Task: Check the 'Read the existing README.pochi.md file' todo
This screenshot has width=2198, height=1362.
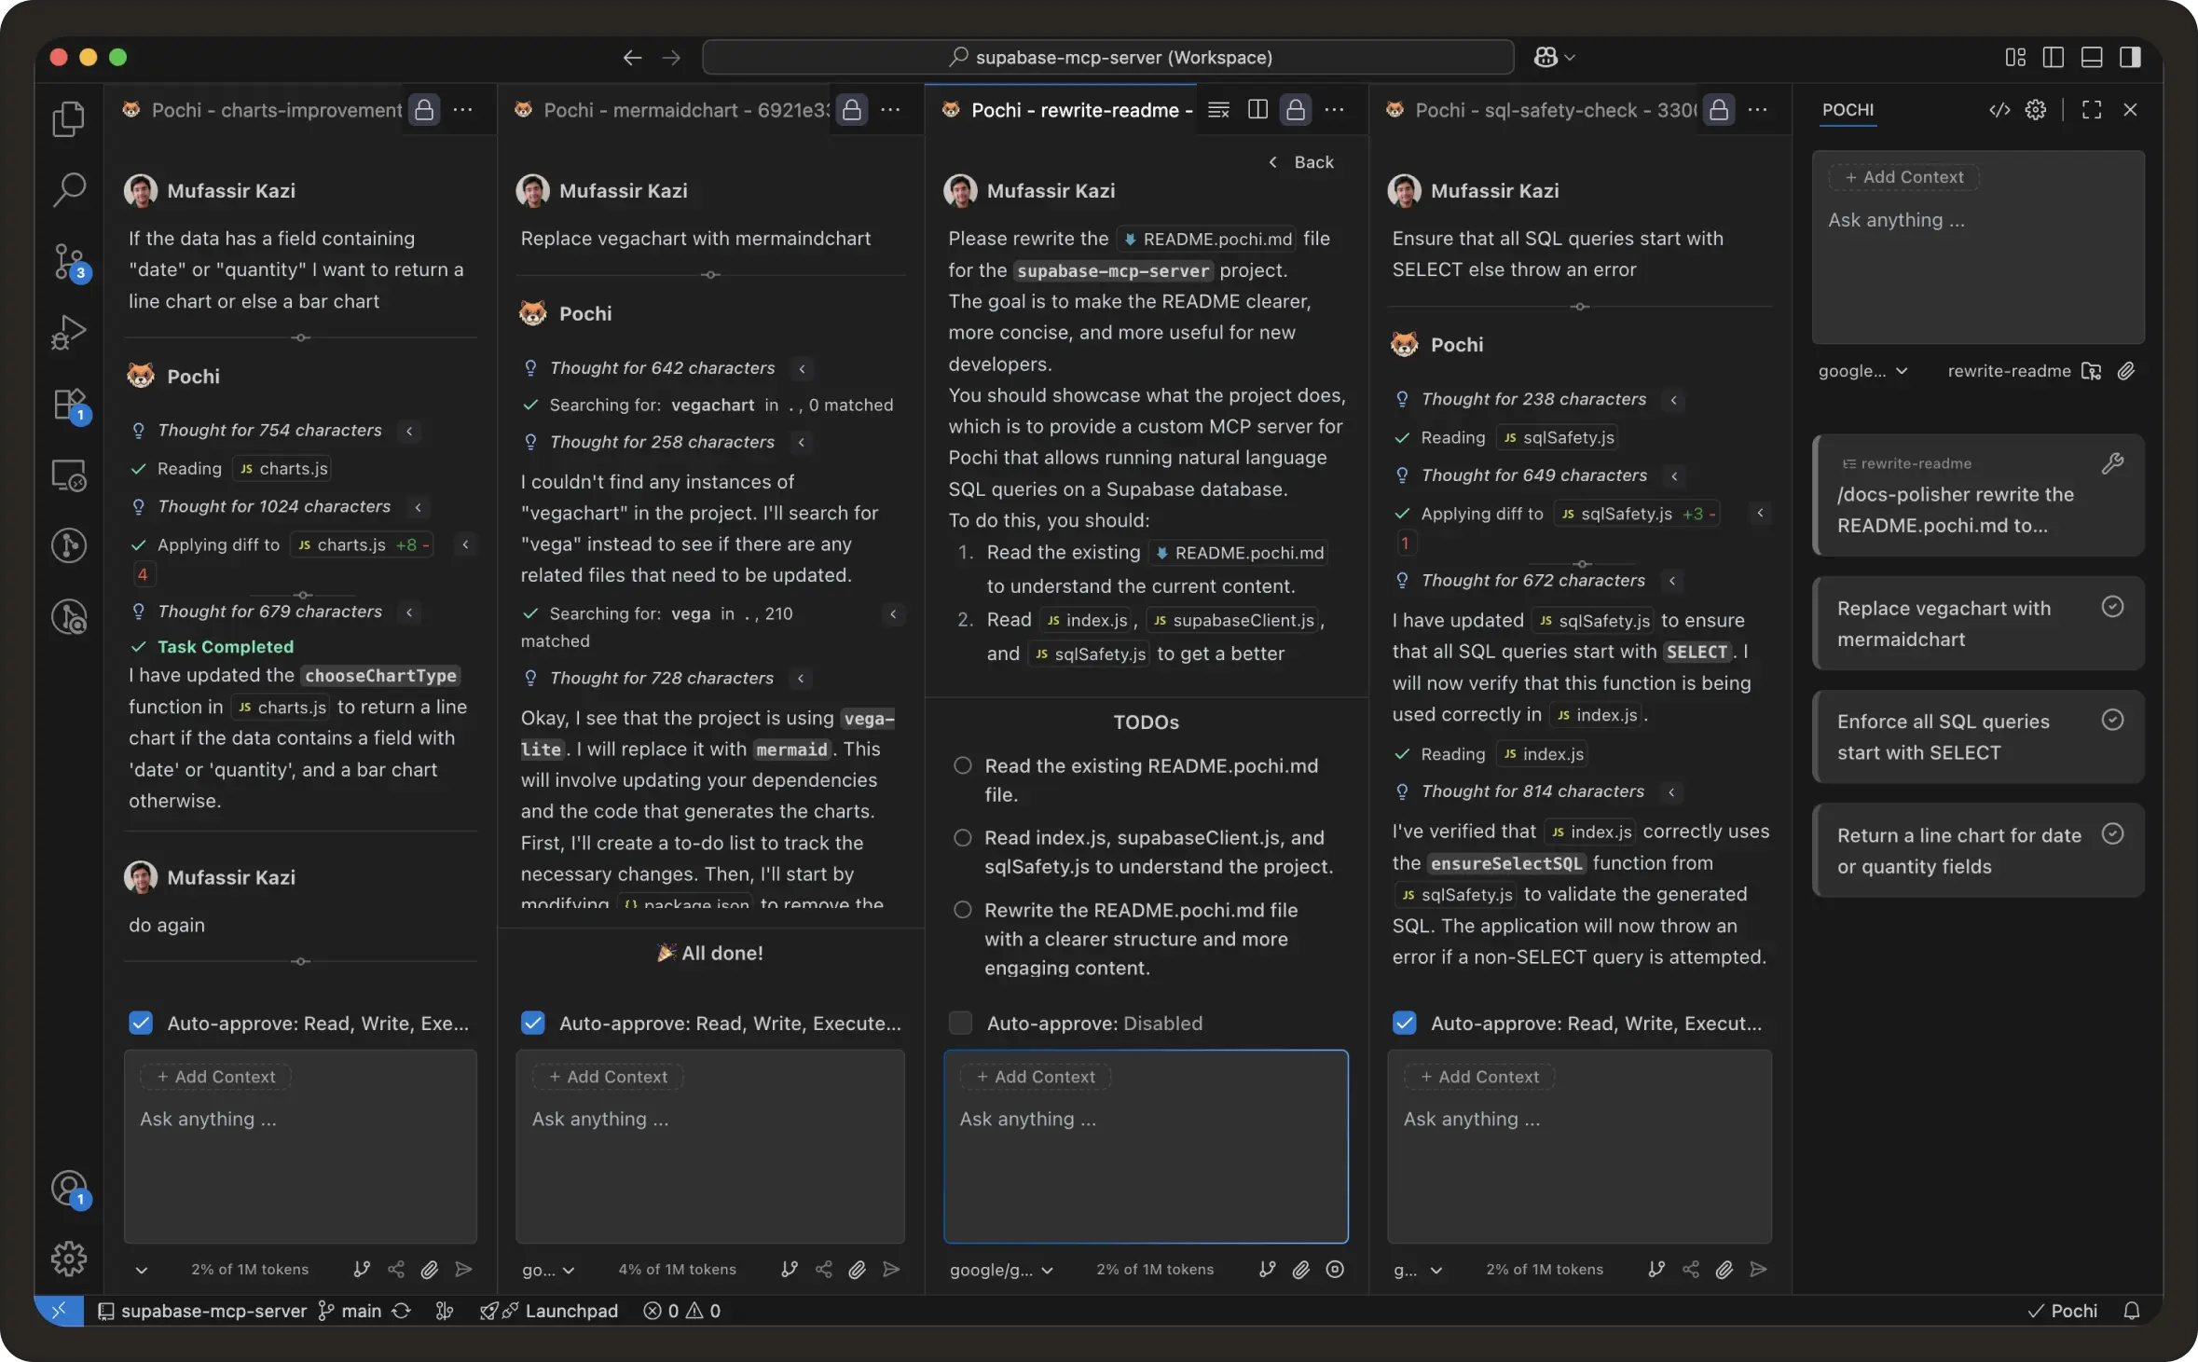Action: tap(963, 765)
